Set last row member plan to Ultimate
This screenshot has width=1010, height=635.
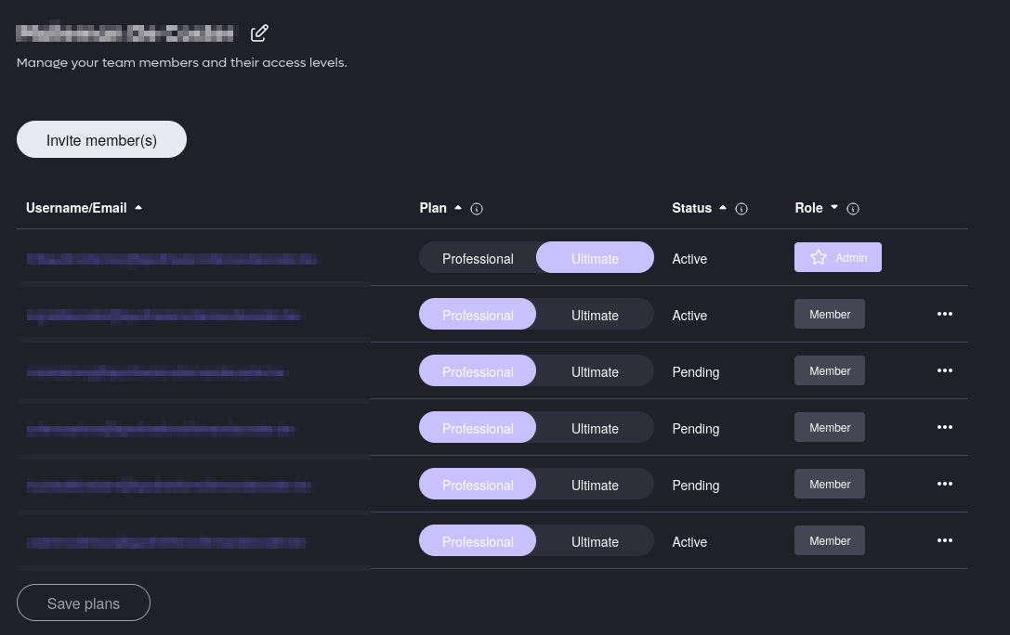(x=595, y=541)
